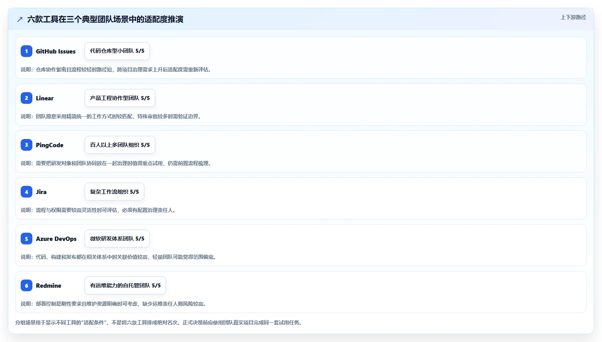Click the heading 六款工具在三个典型团队场景中的适配度推演
This screenshot has width=602, height=342.
[x=105, y=19]
